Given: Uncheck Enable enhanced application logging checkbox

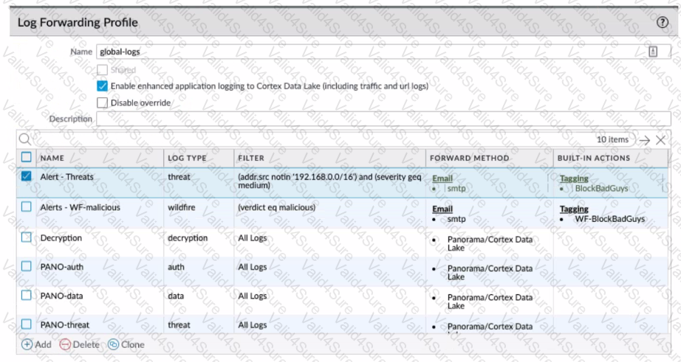Looking at the screenshot, I should tap(102, 86).
